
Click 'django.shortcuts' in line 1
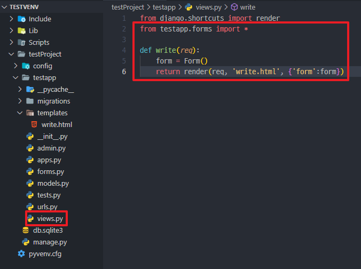pyautogui.click(x=192, y=18)
